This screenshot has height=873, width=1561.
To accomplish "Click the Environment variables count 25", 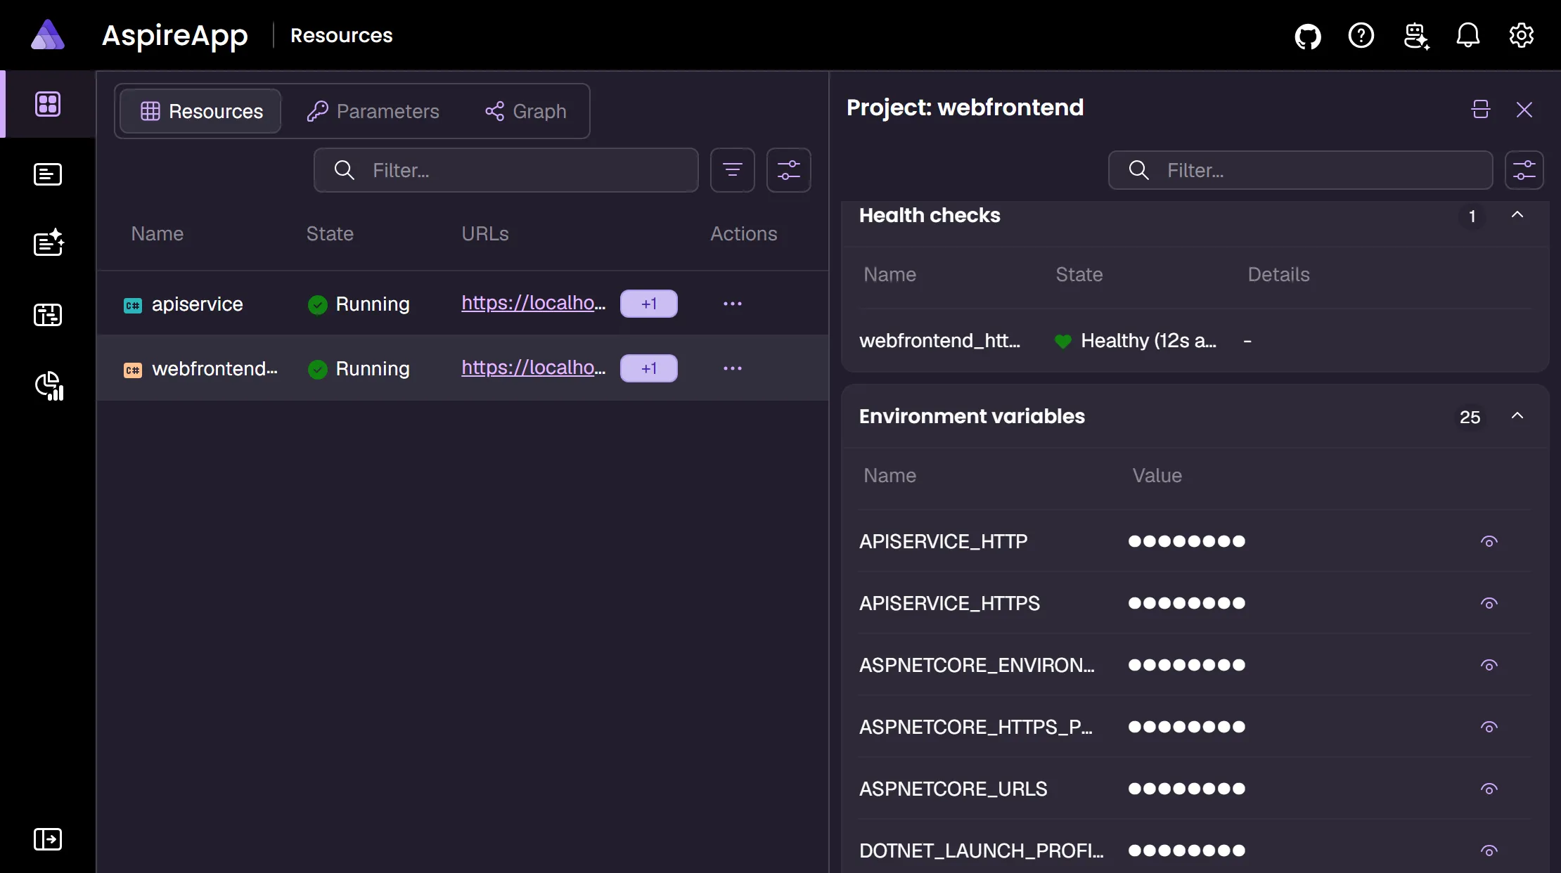I will (x=1470, y=418).
